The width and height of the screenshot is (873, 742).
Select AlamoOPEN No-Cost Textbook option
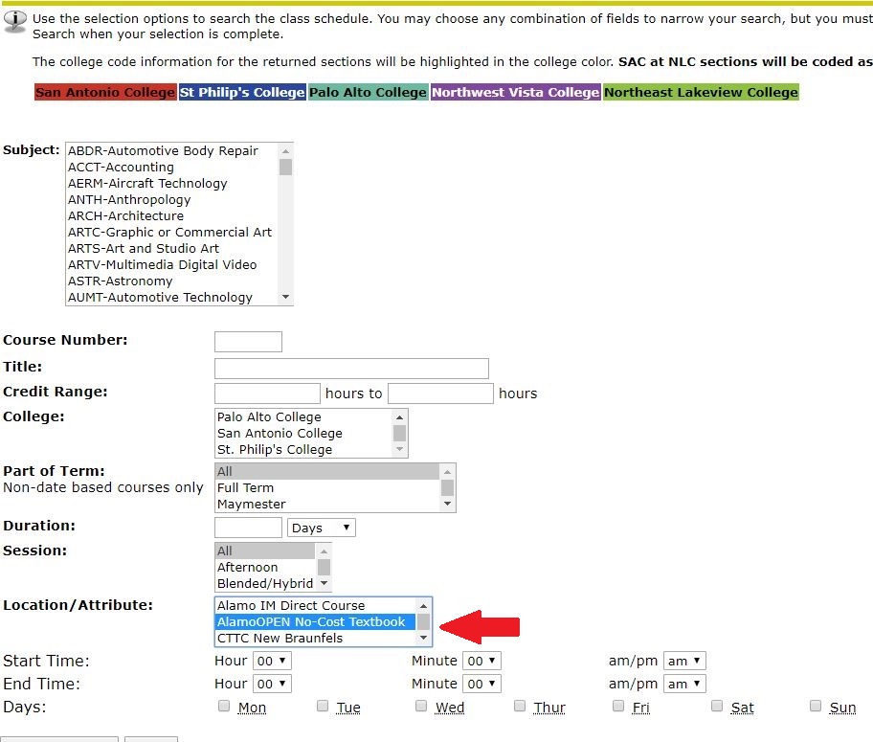point(311,621)
